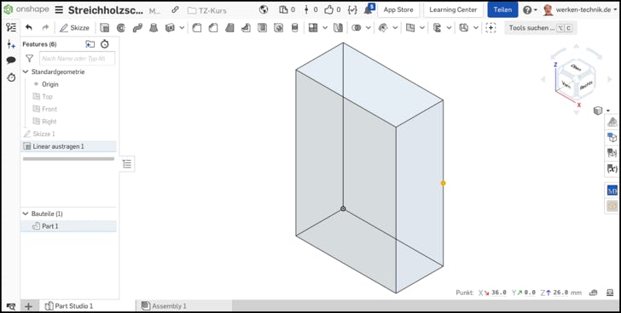Open the TZ-Kurs folder link
The image size is (621, 313).
[207, 10]
